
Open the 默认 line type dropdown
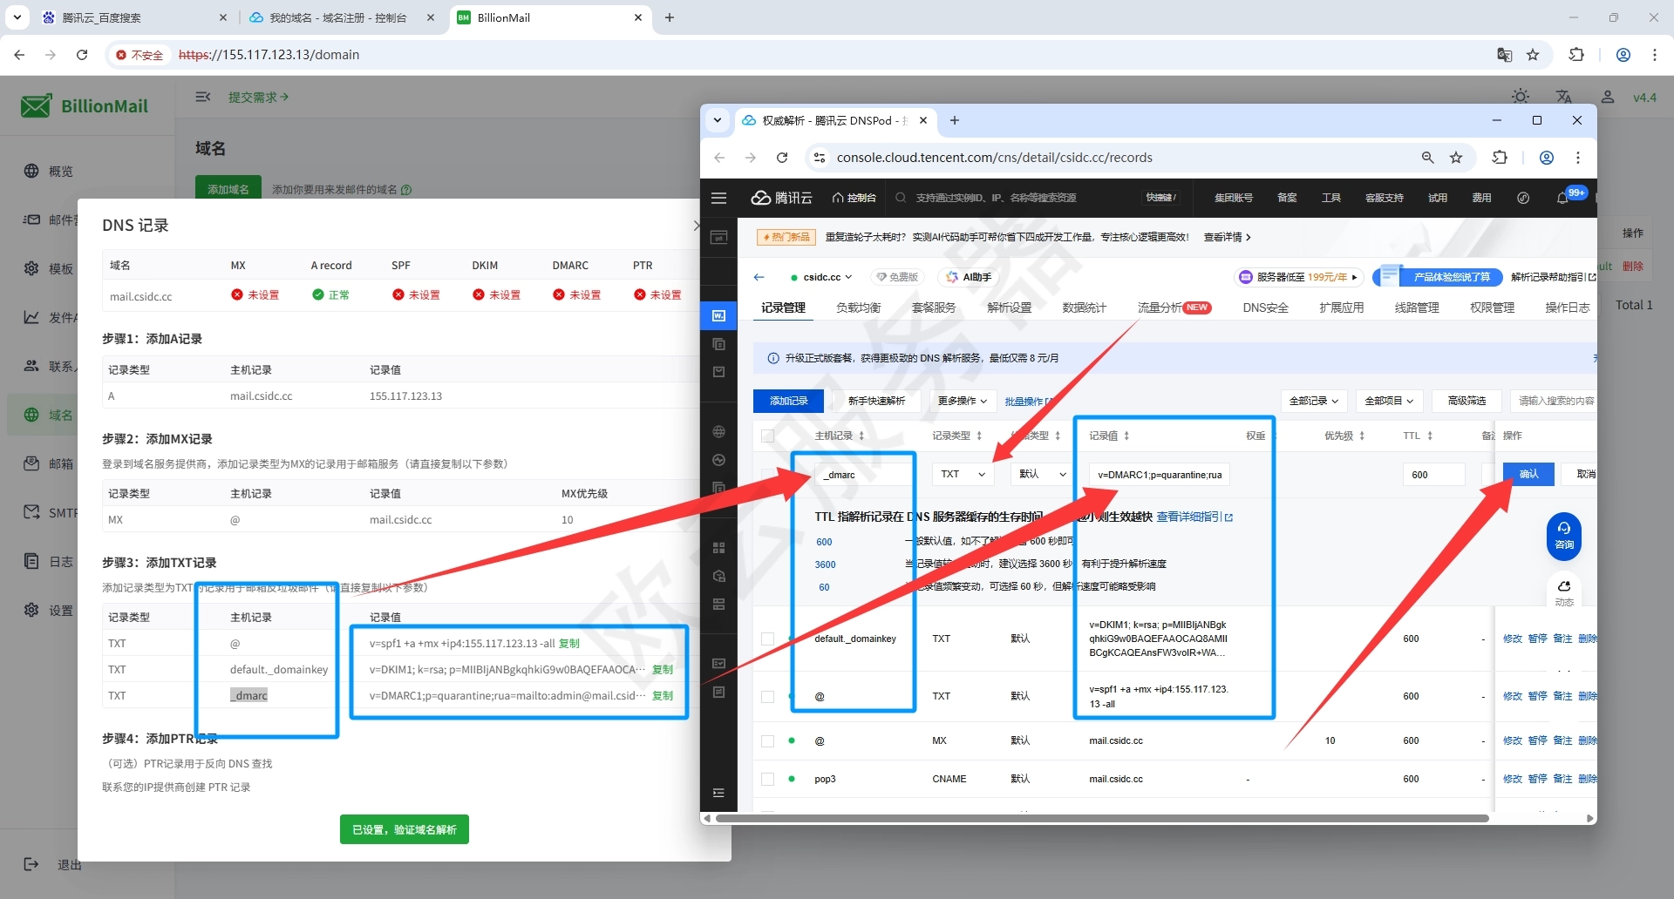[1041, 474]
